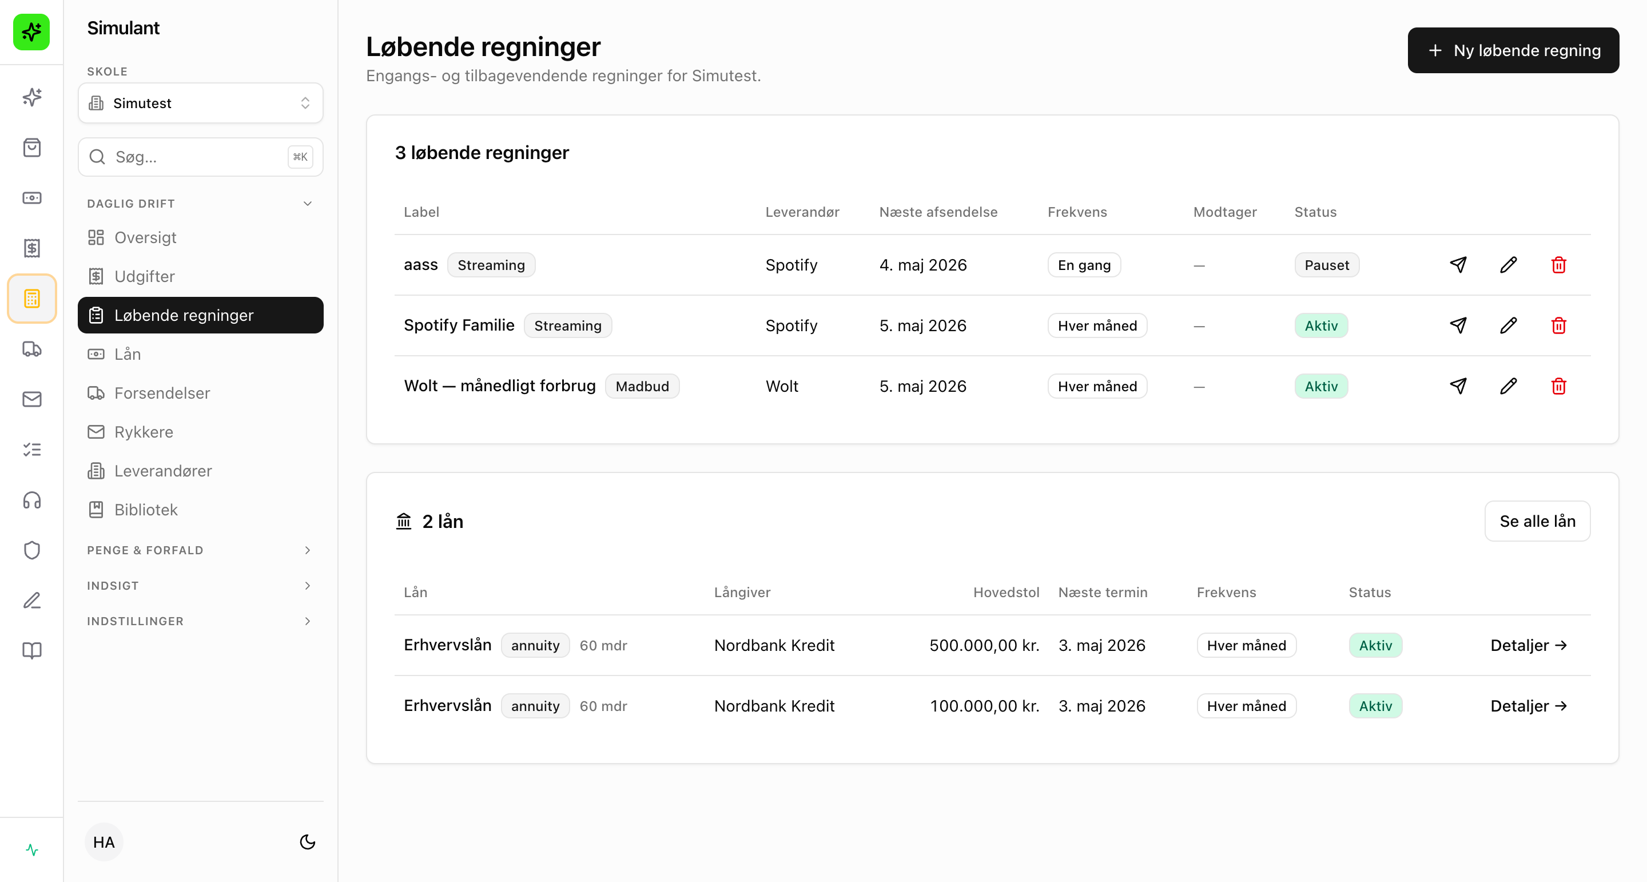1647x882 pixels.
Task: Click the En gang frequency badge
Action: pos(1084,265)
